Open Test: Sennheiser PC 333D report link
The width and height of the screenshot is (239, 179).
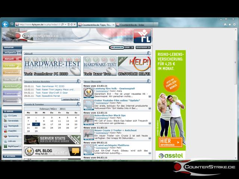pyautogui.click(x=50, y=86)
